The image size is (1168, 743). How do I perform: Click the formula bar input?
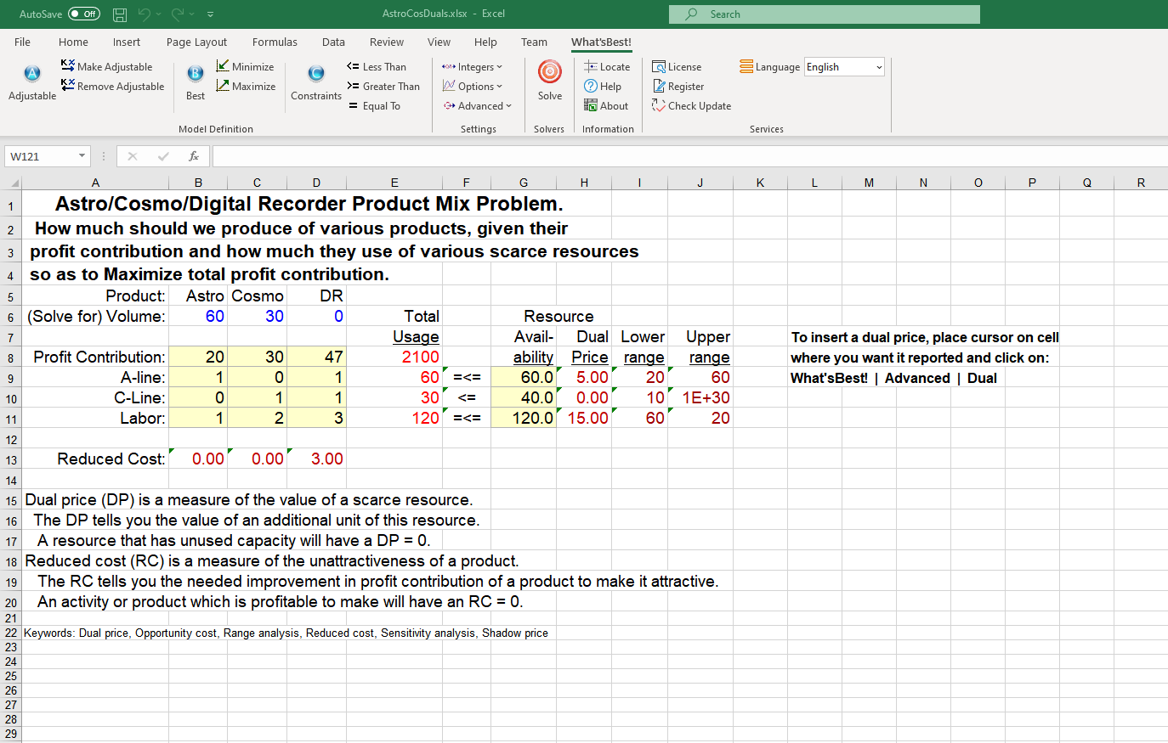689,156
